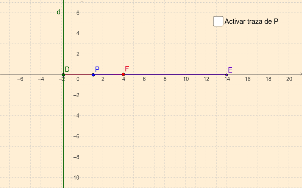
Task: Click the y-axis tick label '-8'
Action: (x=77, y=157)
